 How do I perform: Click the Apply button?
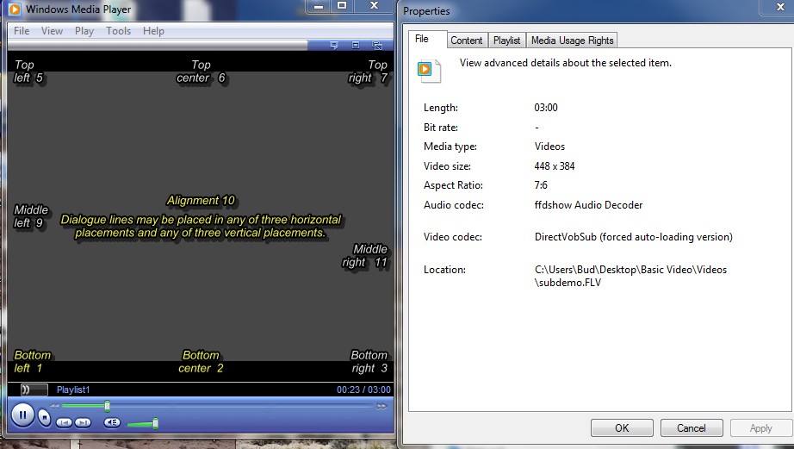(x=760, y=428)
